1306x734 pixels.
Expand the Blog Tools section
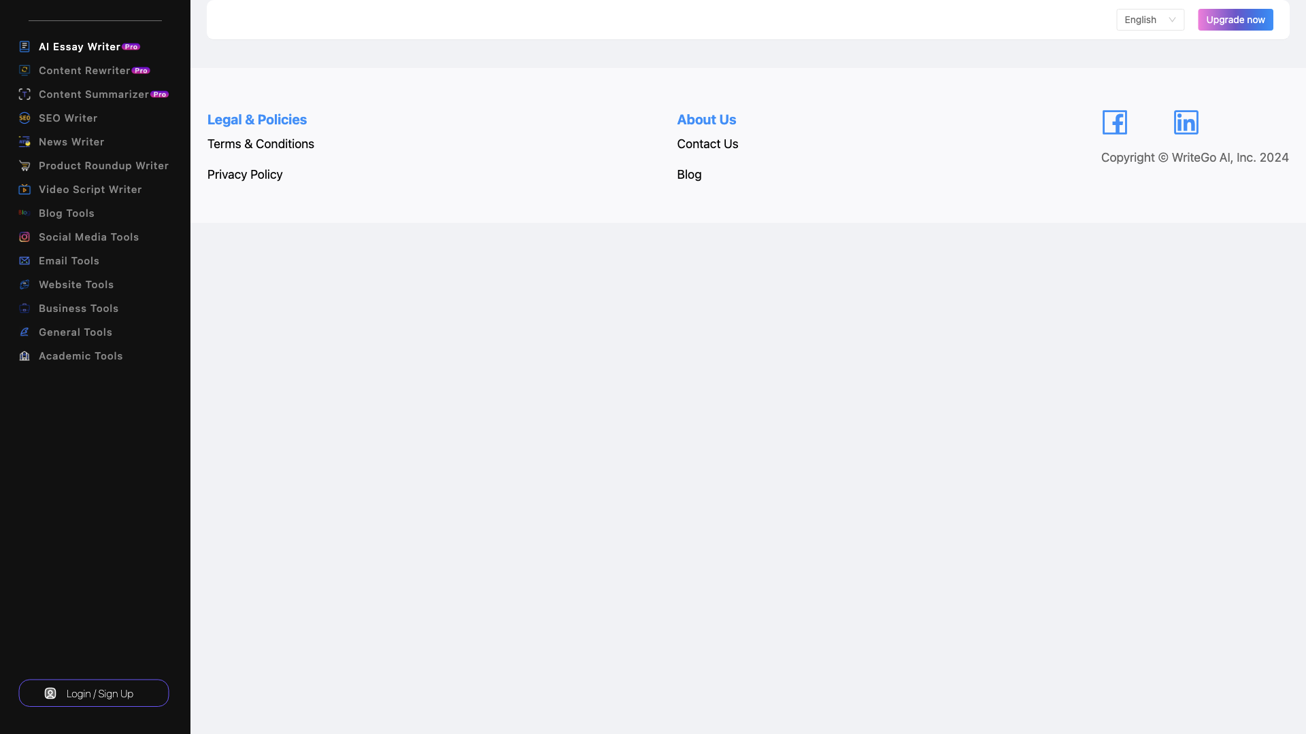pyautogui.click(x=67, y=213)
